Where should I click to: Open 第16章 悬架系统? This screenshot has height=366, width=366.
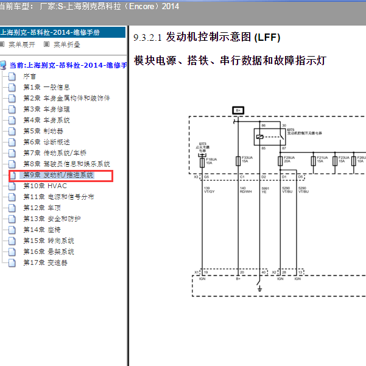click(49, 252)
